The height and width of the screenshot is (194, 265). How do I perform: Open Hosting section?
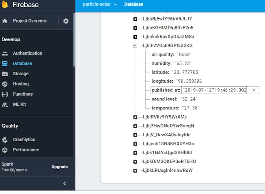[21, 84]
